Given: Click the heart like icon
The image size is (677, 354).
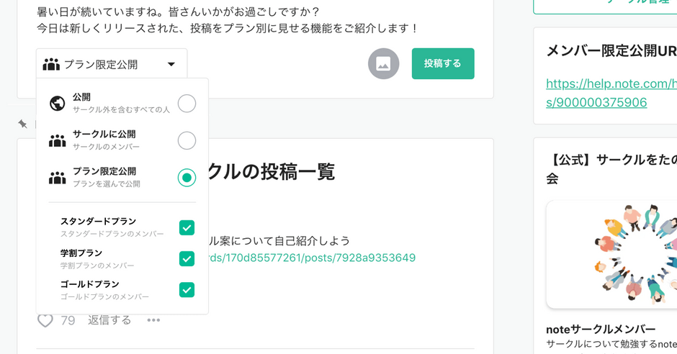Looking at the screenshot, I should point(45,320).
